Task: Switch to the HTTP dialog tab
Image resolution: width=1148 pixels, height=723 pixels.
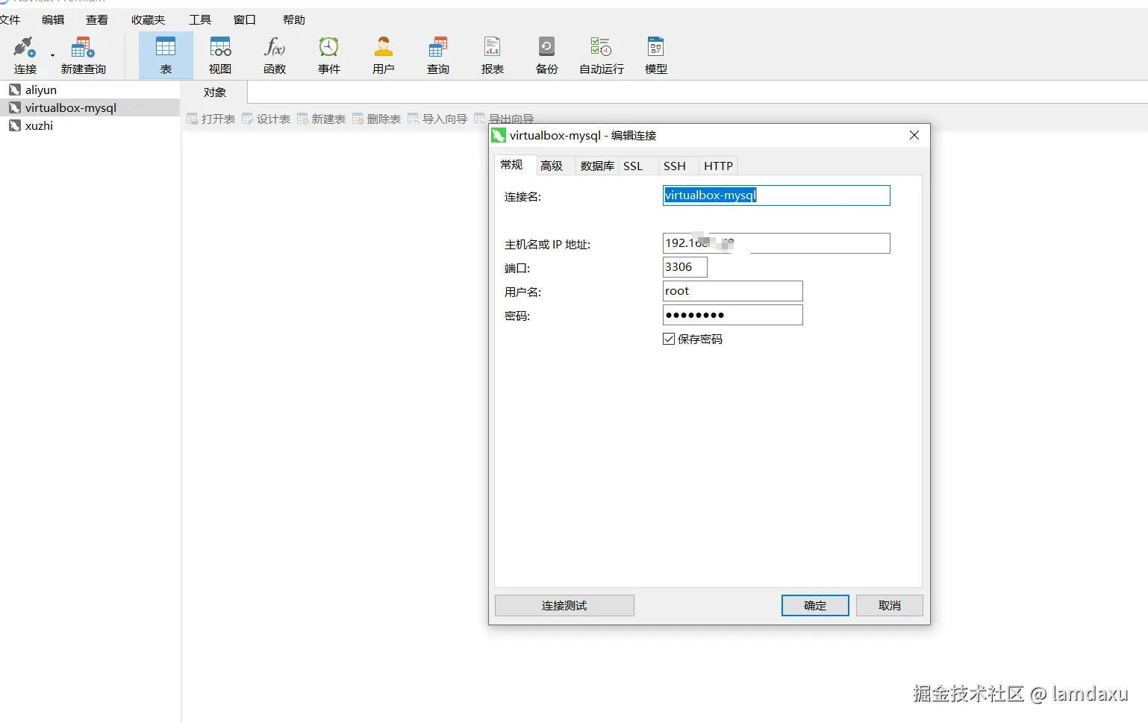Action: pyautogui.click(x=719, y=166)
